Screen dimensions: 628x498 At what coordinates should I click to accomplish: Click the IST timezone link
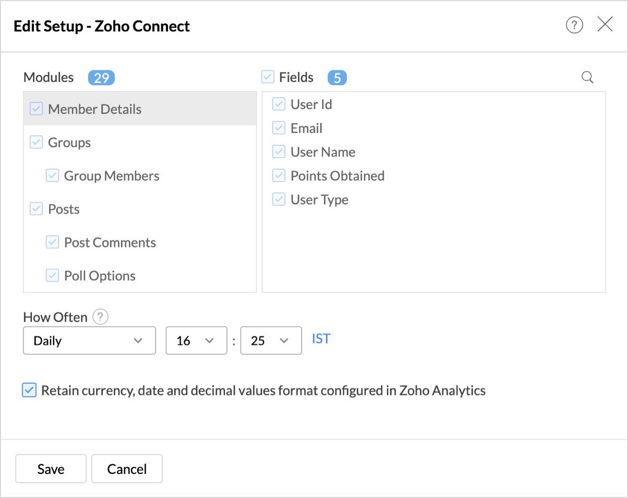click(x=321, y=339)
